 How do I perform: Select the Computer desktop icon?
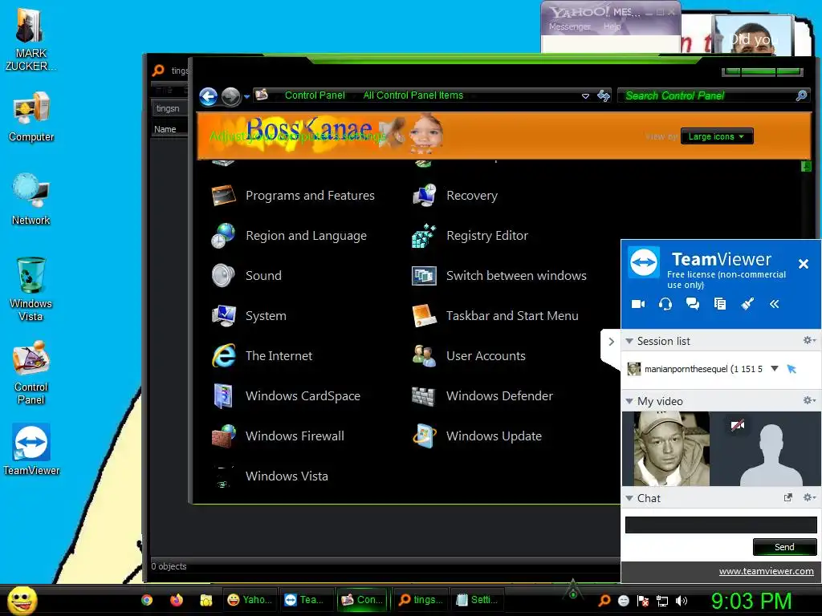(x=31, y=117)
